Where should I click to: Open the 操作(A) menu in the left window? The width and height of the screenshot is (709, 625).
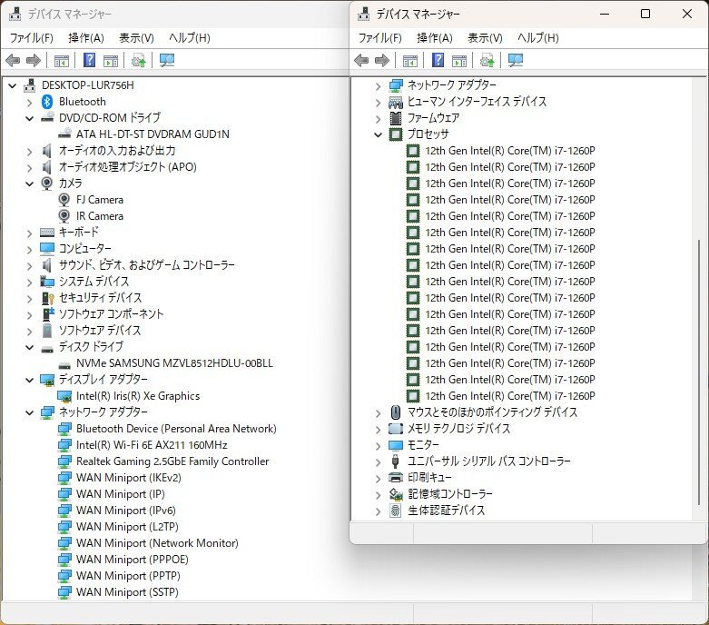click(x=85, y=38)
